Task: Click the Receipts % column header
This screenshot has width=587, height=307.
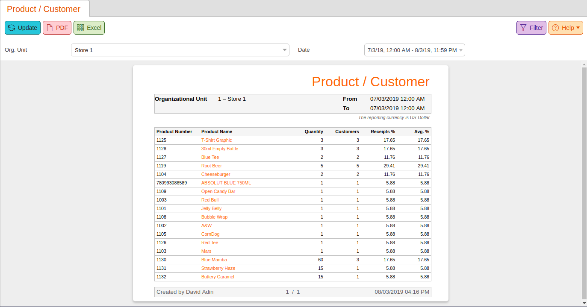Action: pos(383,132)
